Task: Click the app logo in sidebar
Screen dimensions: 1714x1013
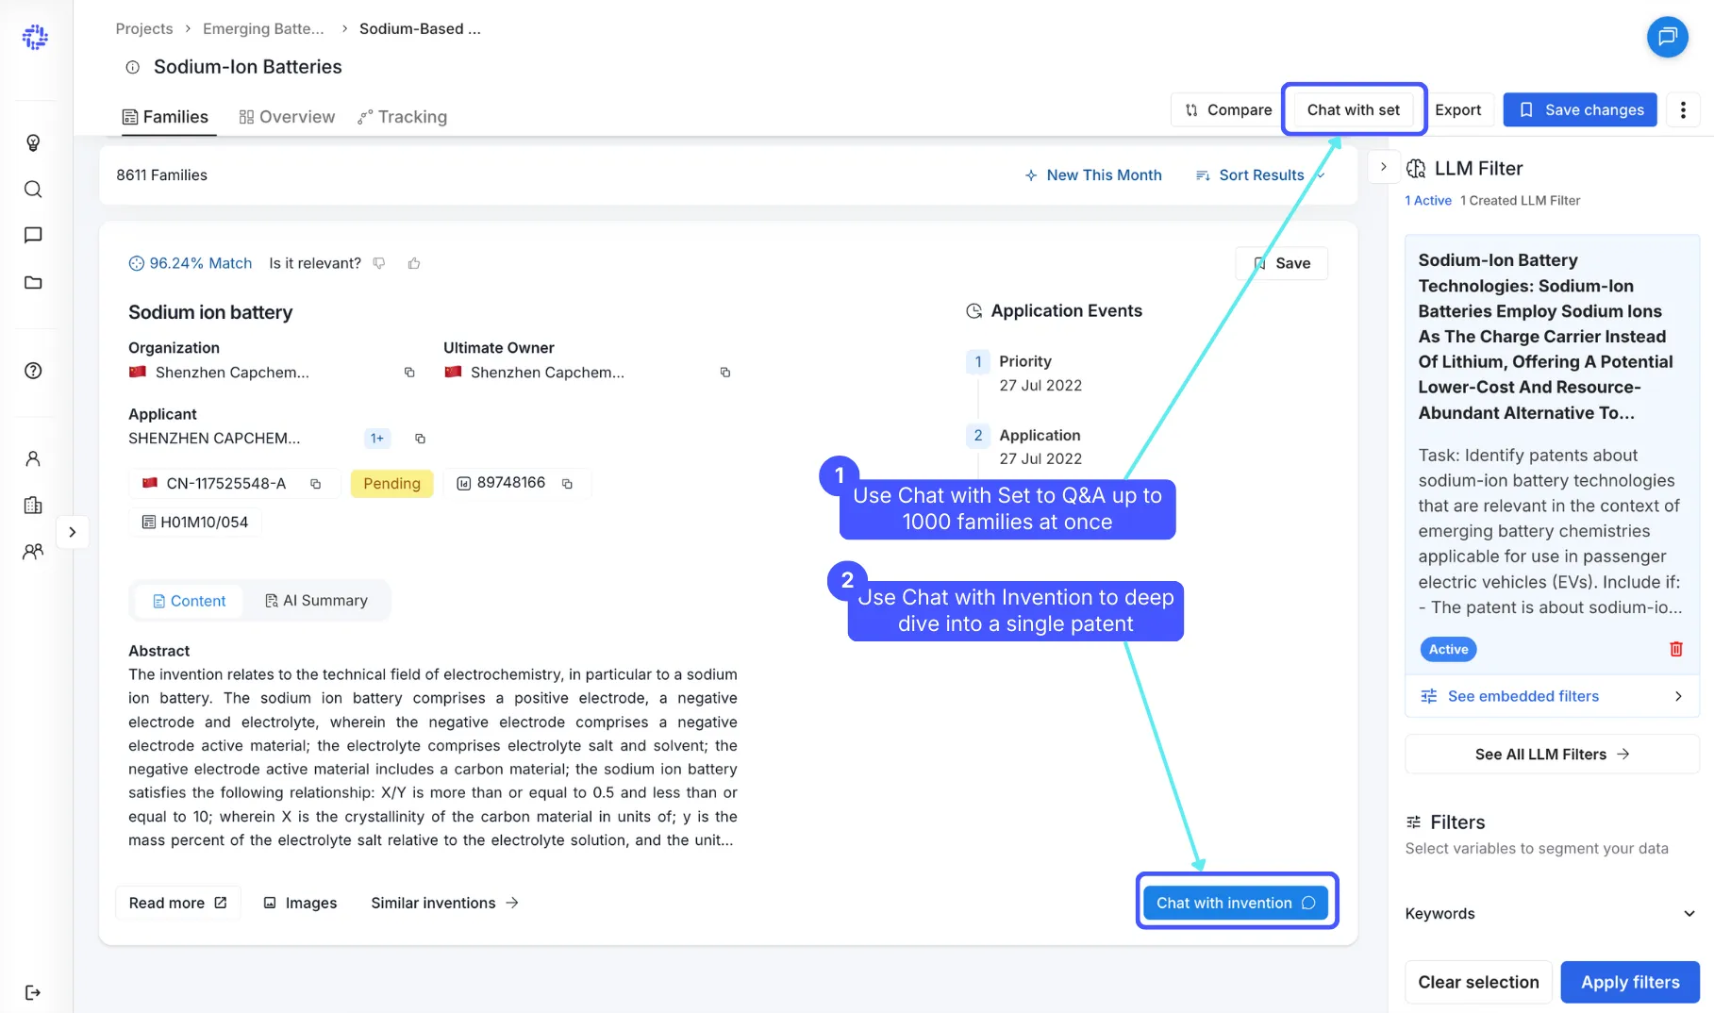Action: 35,37
